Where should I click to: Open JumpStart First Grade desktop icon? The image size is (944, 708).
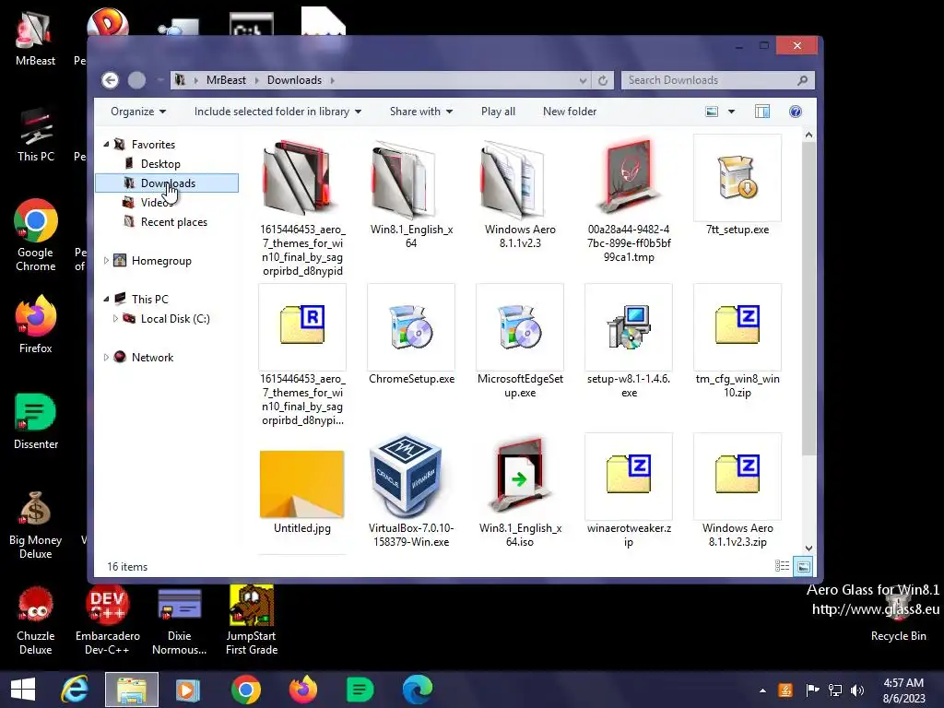click(251, 620)
